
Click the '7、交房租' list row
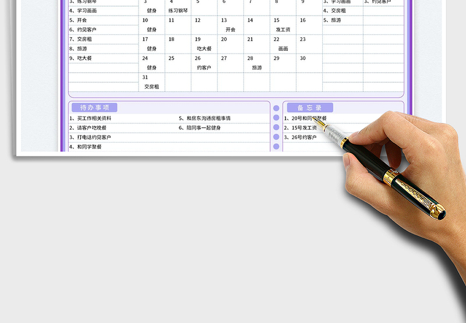[x=104, y=39]
